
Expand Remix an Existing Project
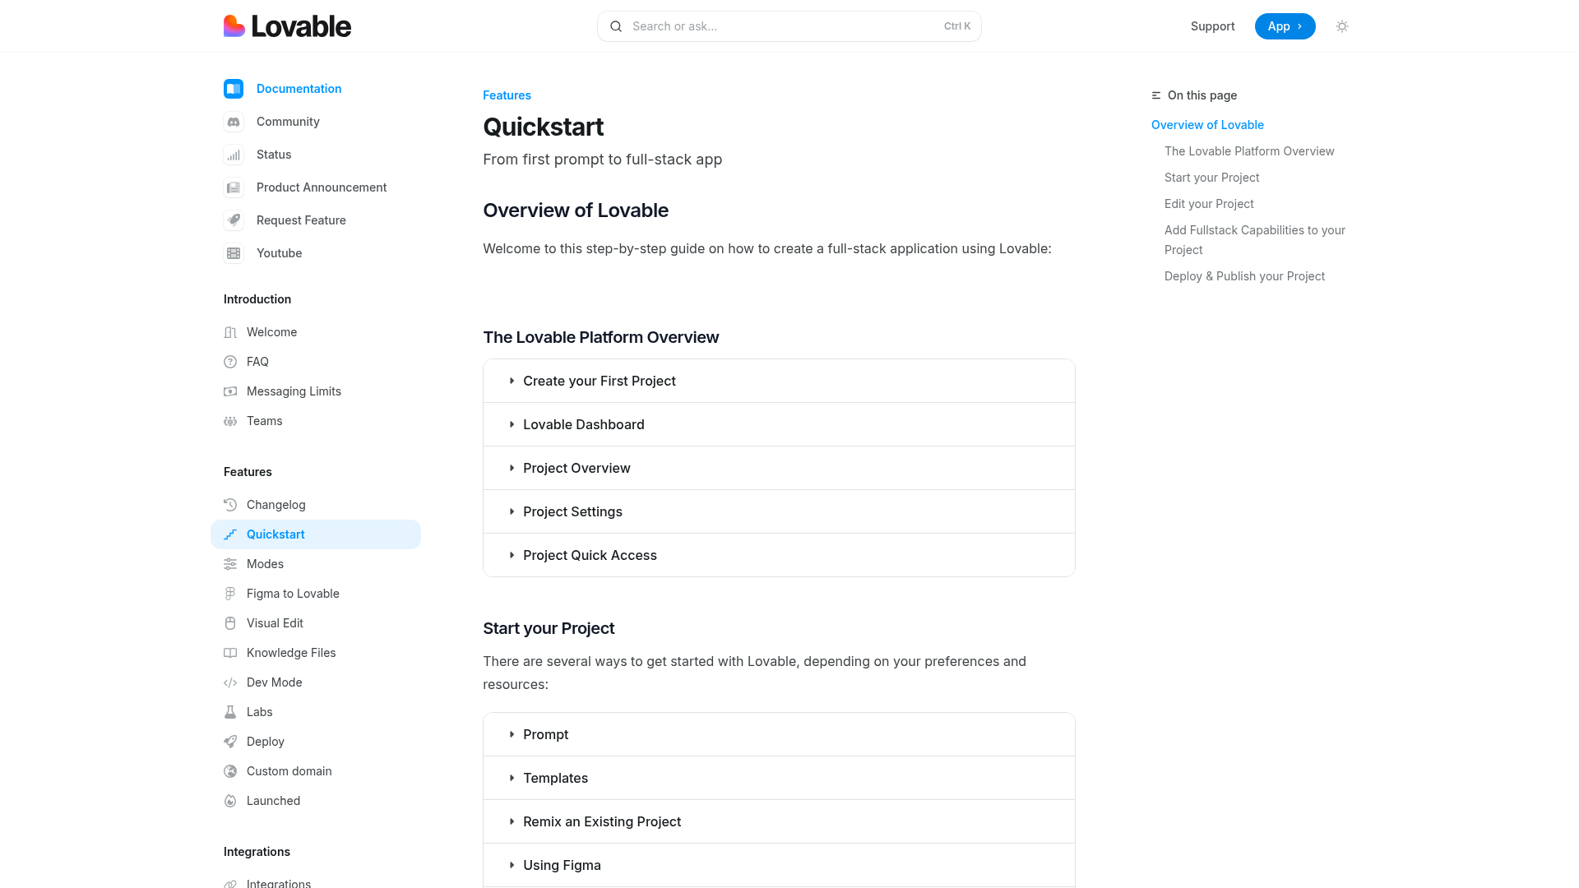pyautogui.click(x=779, y=821)
